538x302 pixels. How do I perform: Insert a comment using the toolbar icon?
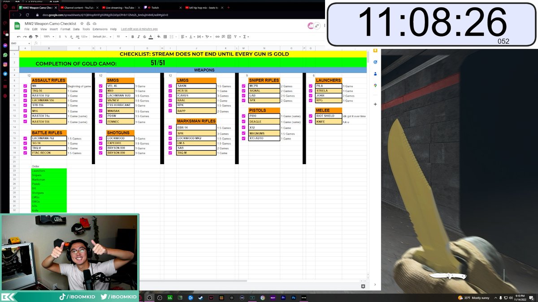(x=223, y=36)
